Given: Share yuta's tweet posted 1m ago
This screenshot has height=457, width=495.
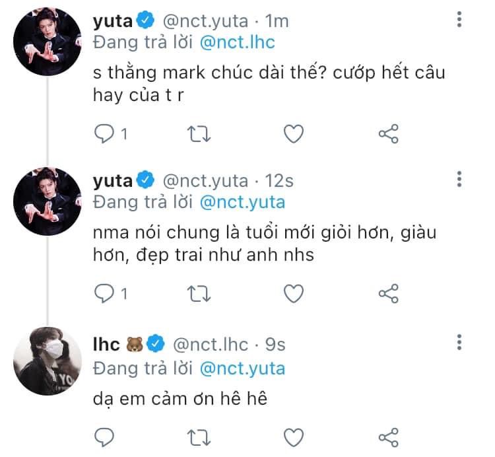Looking at the screenshot, I should (x=389, y=134).
